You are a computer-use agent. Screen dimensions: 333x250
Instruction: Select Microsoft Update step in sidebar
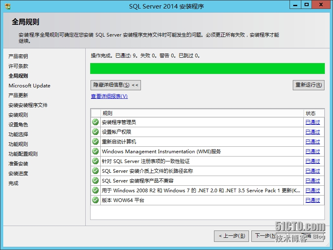[x=30, y=86]
